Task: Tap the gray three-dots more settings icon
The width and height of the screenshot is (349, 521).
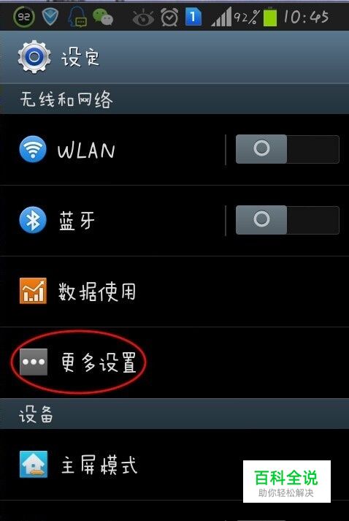Action: tap(33, 362)
